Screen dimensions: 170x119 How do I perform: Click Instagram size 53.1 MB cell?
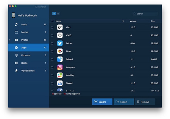point(155,67)
